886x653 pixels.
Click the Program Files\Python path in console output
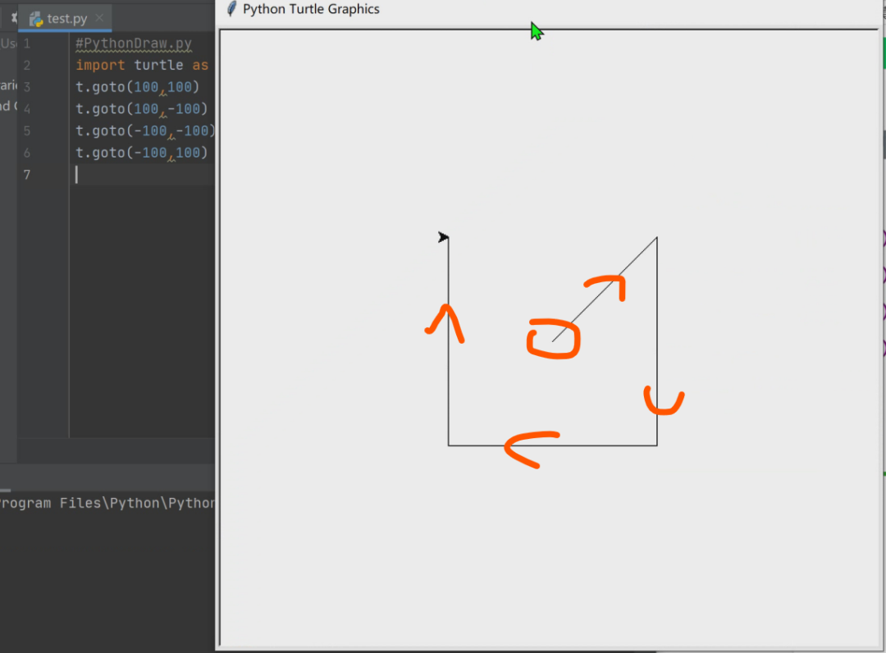pyautogui.click(x=107, y=504)
